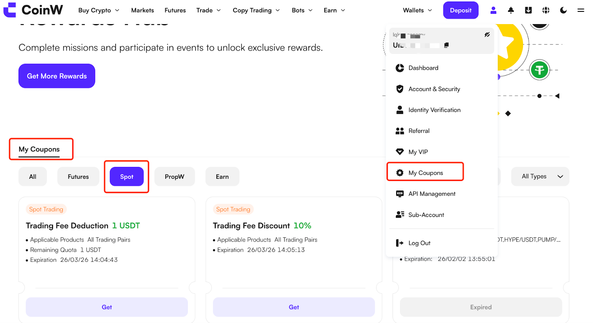
Task: Copy the UID using the copy icon
Action: [447, 45]
